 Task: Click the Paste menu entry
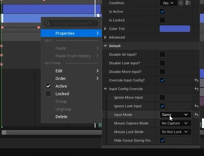71,48
